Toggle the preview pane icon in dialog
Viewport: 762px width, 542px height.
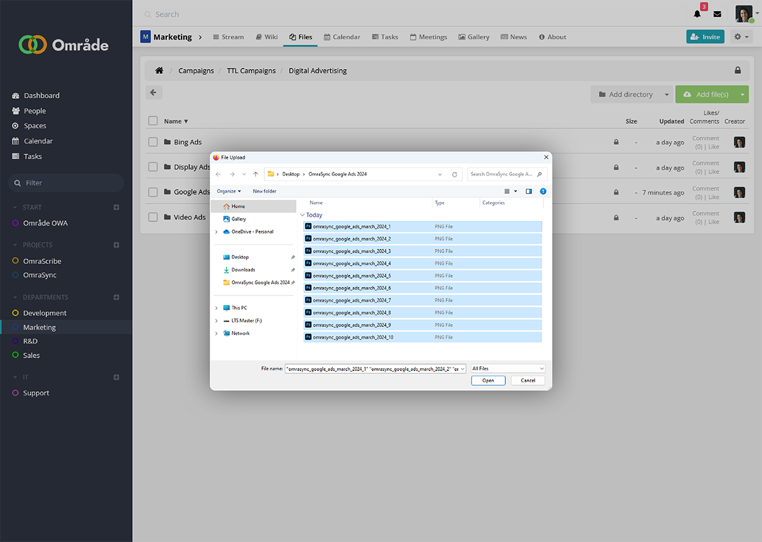pos(529,191)
